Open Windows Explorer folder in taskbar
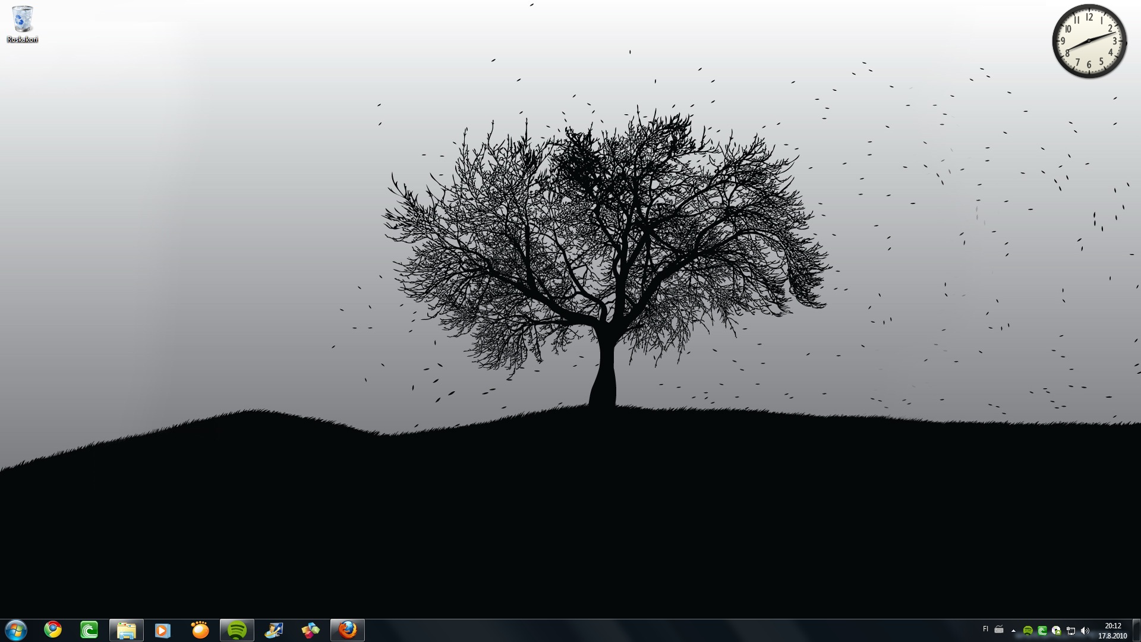 pos(127,630)
